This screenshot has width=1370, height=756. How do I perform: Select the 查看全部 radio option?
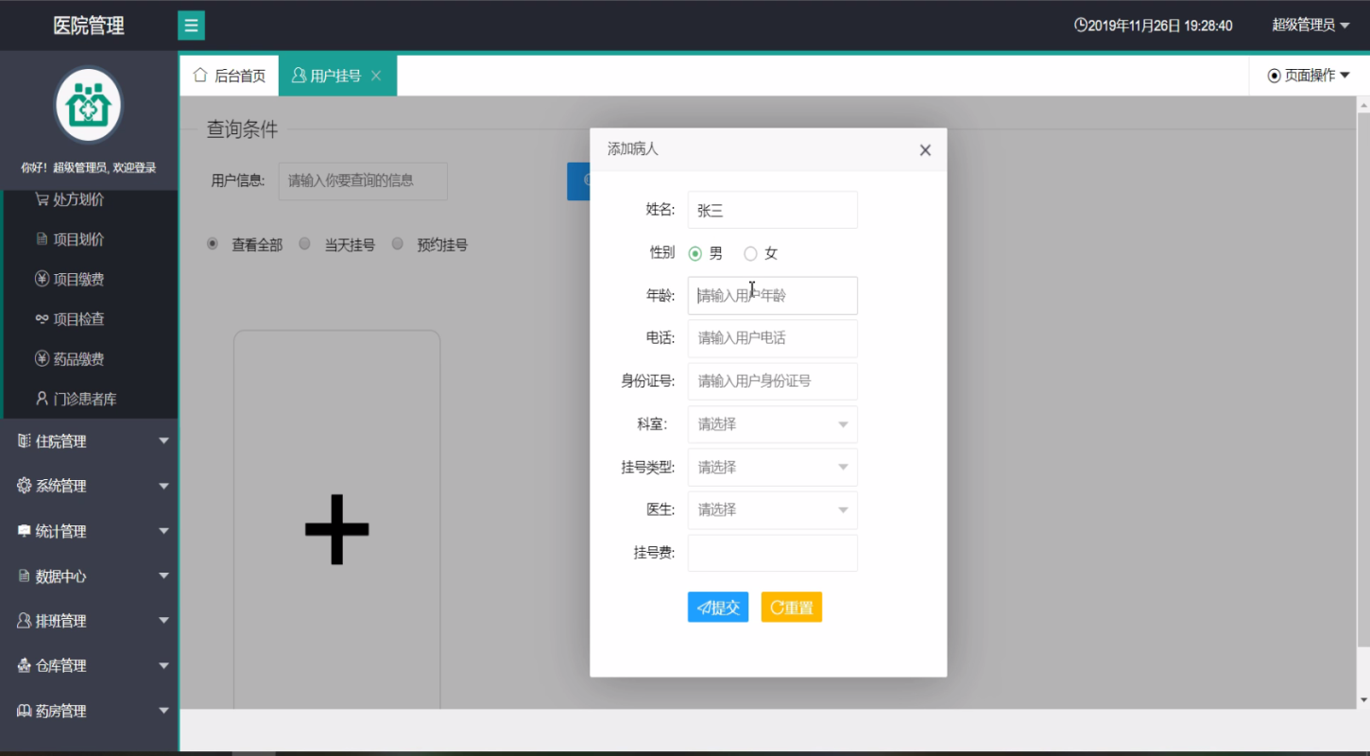[213, 244]
